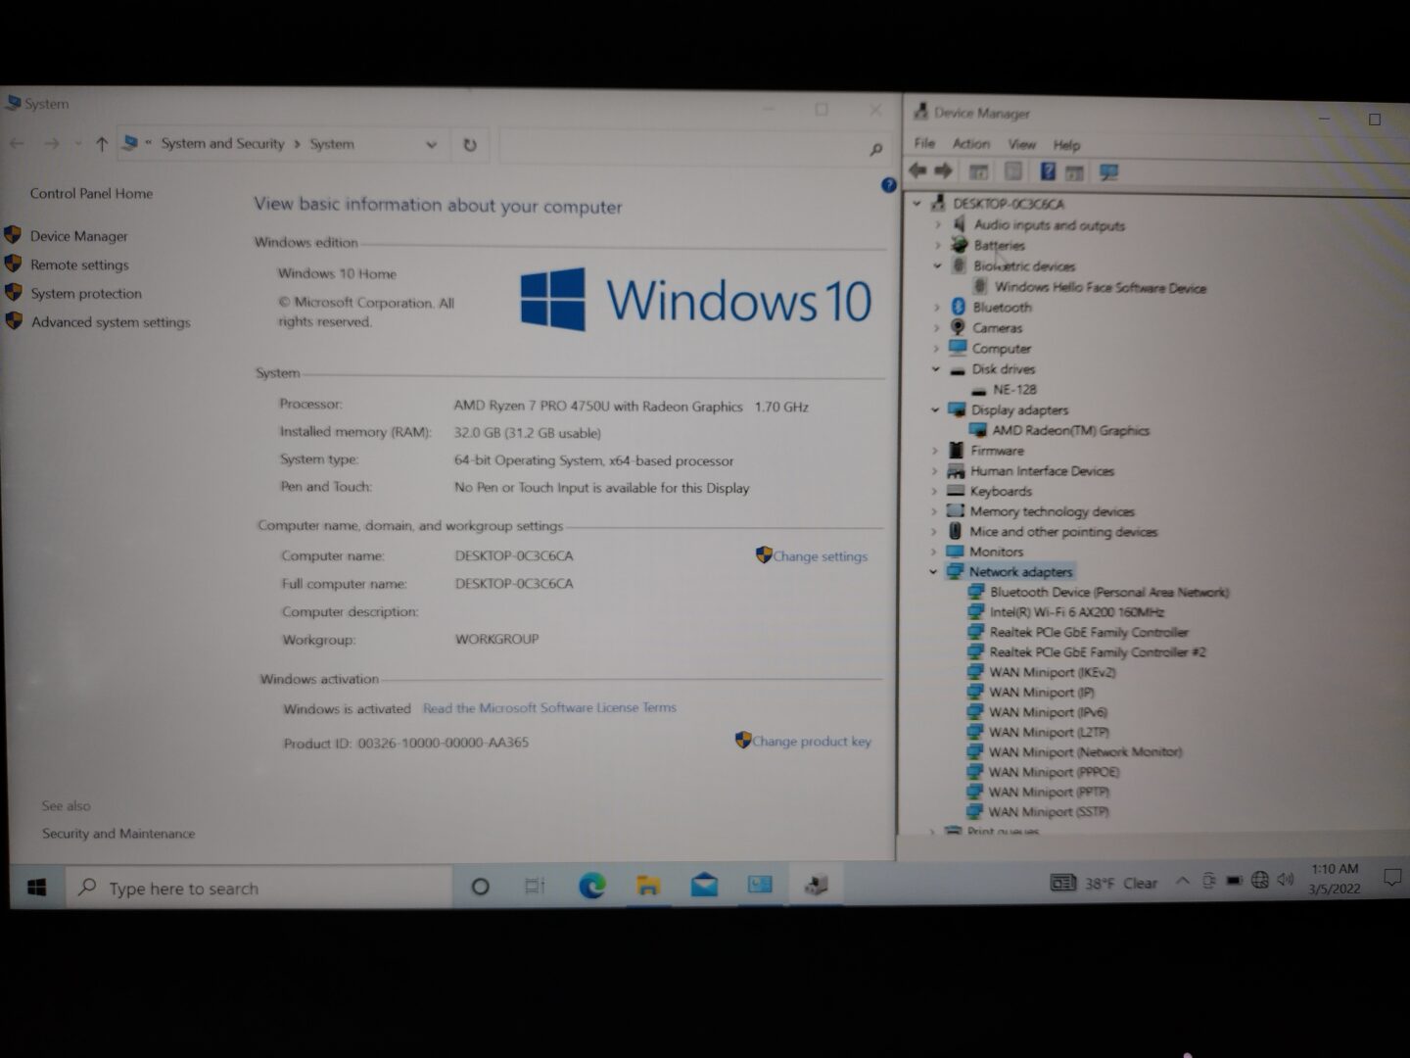Expand Bluetooth category
The image size is (1410, 1058).
[x=936, y=307]
